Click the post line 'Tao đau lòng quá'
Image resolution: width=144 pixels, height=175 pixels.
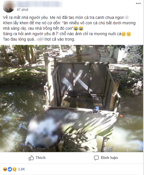pos(39,39)
